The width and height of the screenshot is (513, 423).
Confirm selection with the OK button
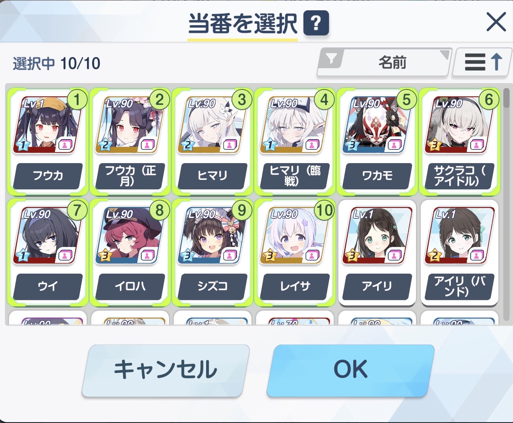tap(350, 370)
